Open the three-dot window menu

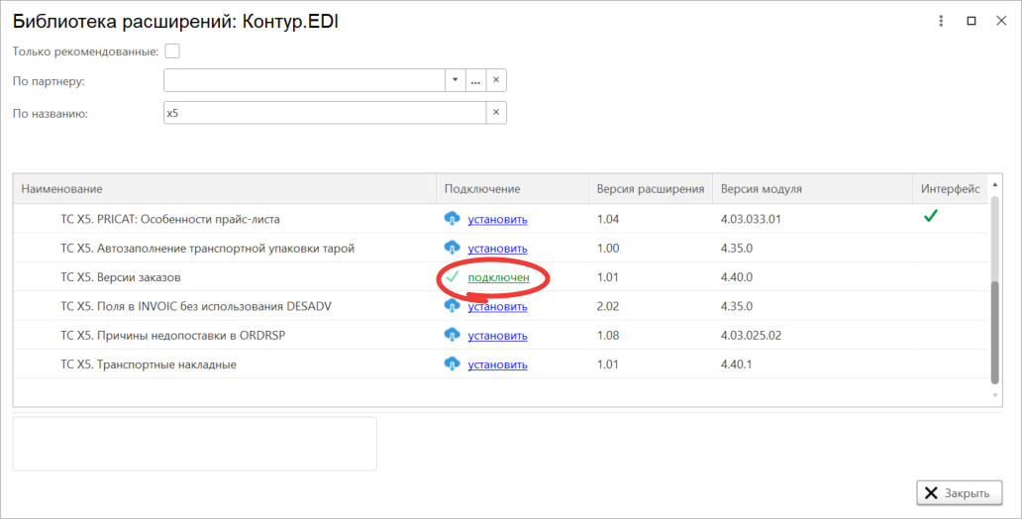tap(941, 21)
